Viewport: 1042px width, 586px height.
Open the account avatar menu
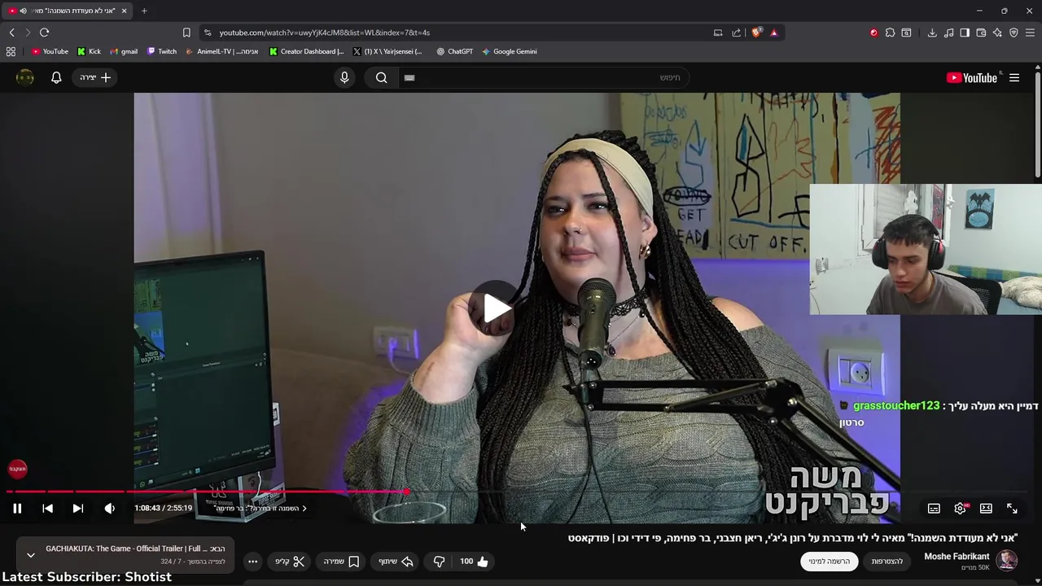(25, 77)
